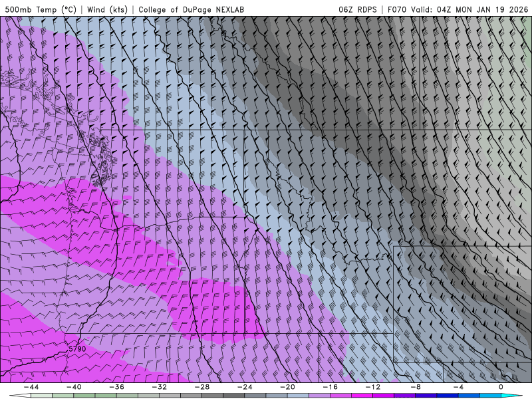This screenshot has width=532, height=399.
Task: Click the "Valid: 04Z MON JAN 19 2026" text
Action: pos(469,9)
